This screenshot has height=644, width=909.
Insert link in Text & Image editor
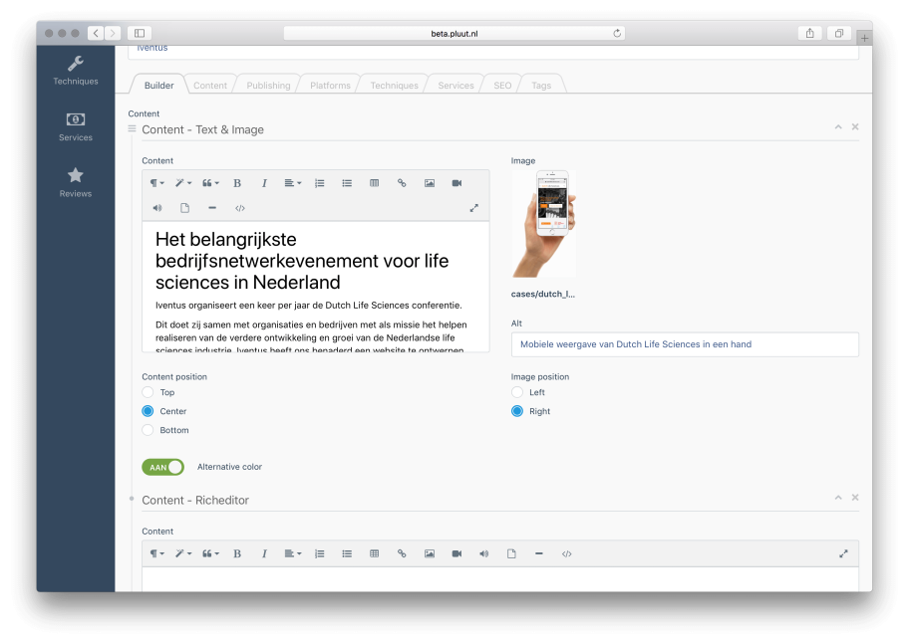point(402,183)
